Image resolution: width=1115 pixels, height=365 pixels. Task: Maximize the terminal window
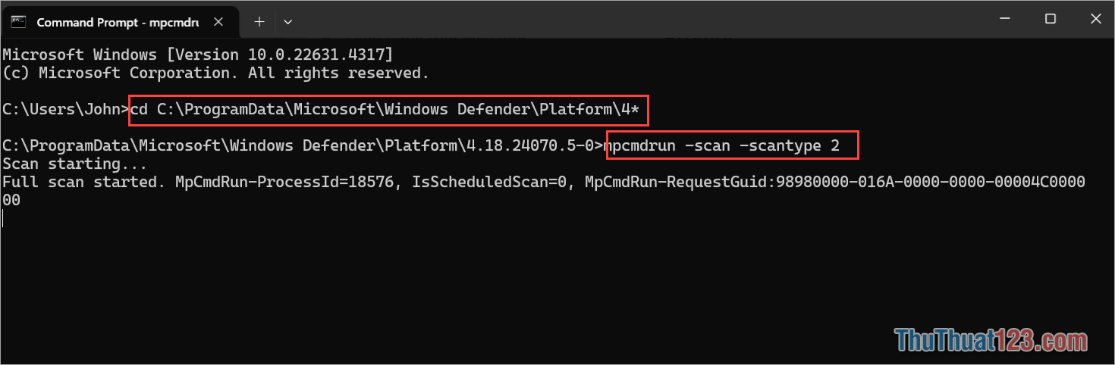1050,20
